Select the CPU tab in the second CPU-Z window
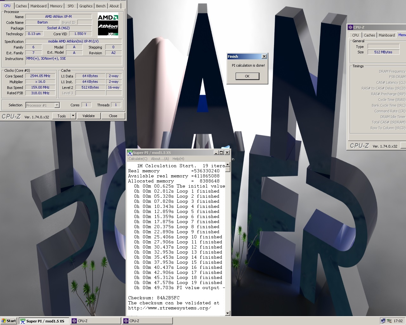Viewport: 406px width, 325px height. click(x=355, y=35)
